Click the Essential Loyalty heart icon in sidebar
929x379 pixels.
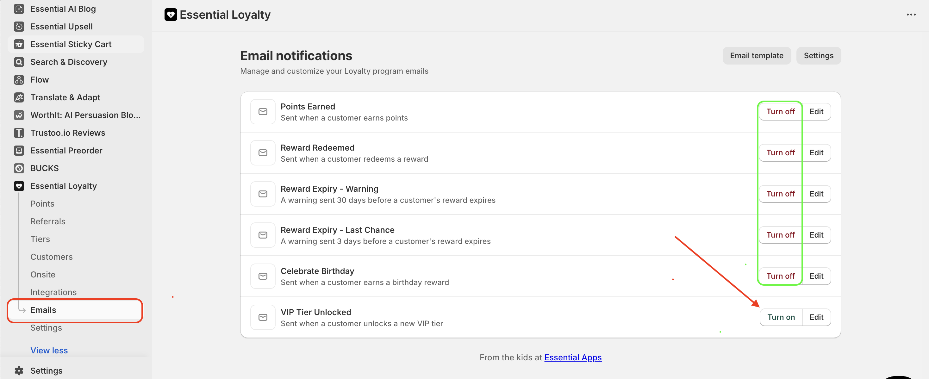pos(19,185)
